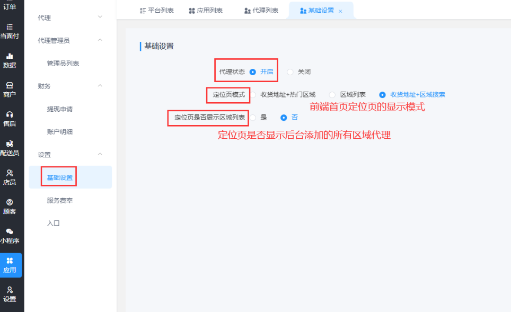Open the 顾客 customer icon
Image resolution: width=511 pixels, height=312 pixels.
pos(10,202)
